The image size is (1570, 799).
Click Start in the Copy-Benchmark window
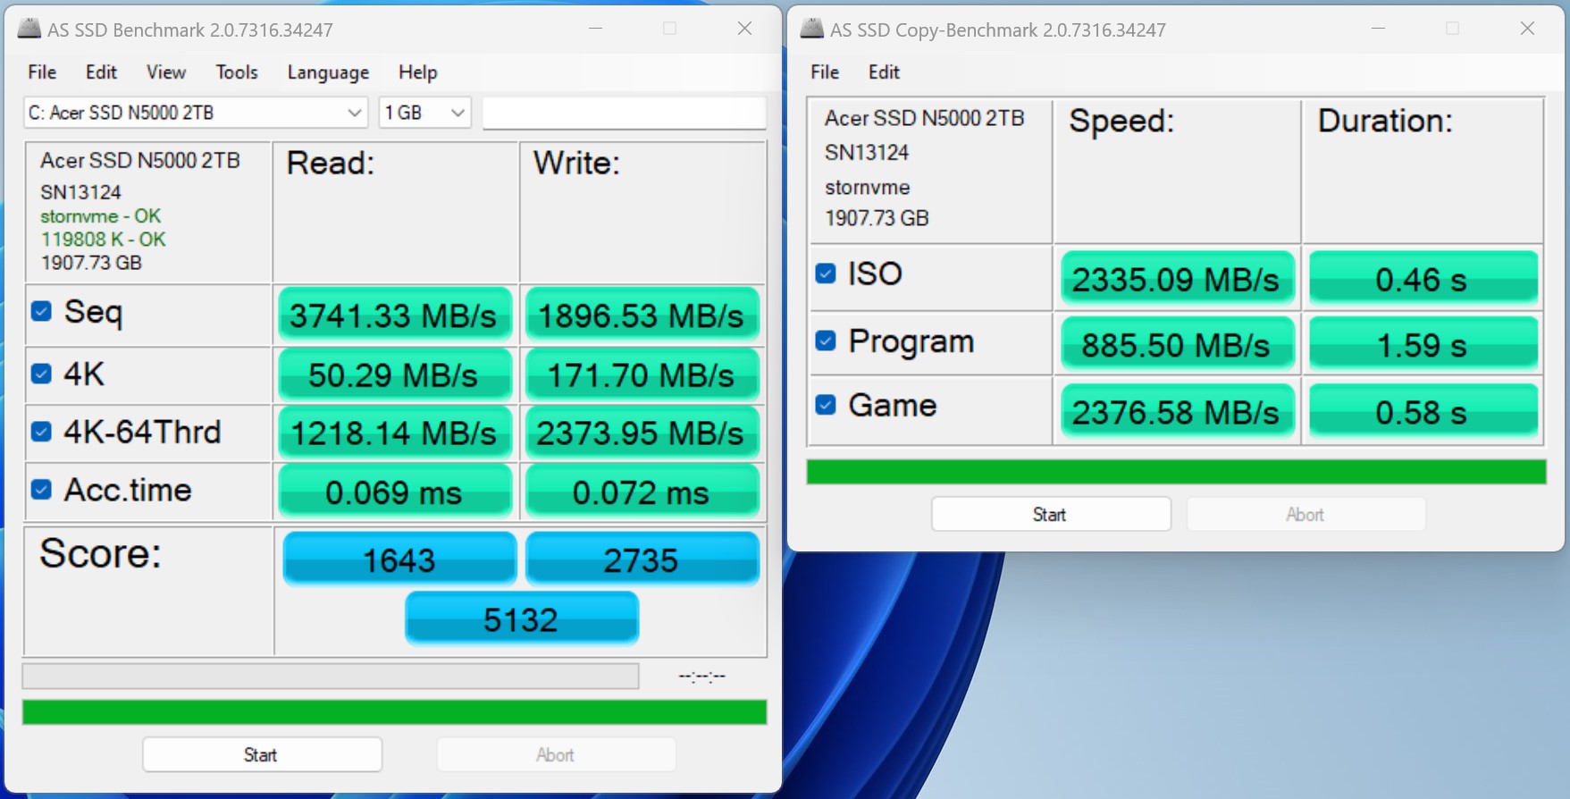point(1051,515)
